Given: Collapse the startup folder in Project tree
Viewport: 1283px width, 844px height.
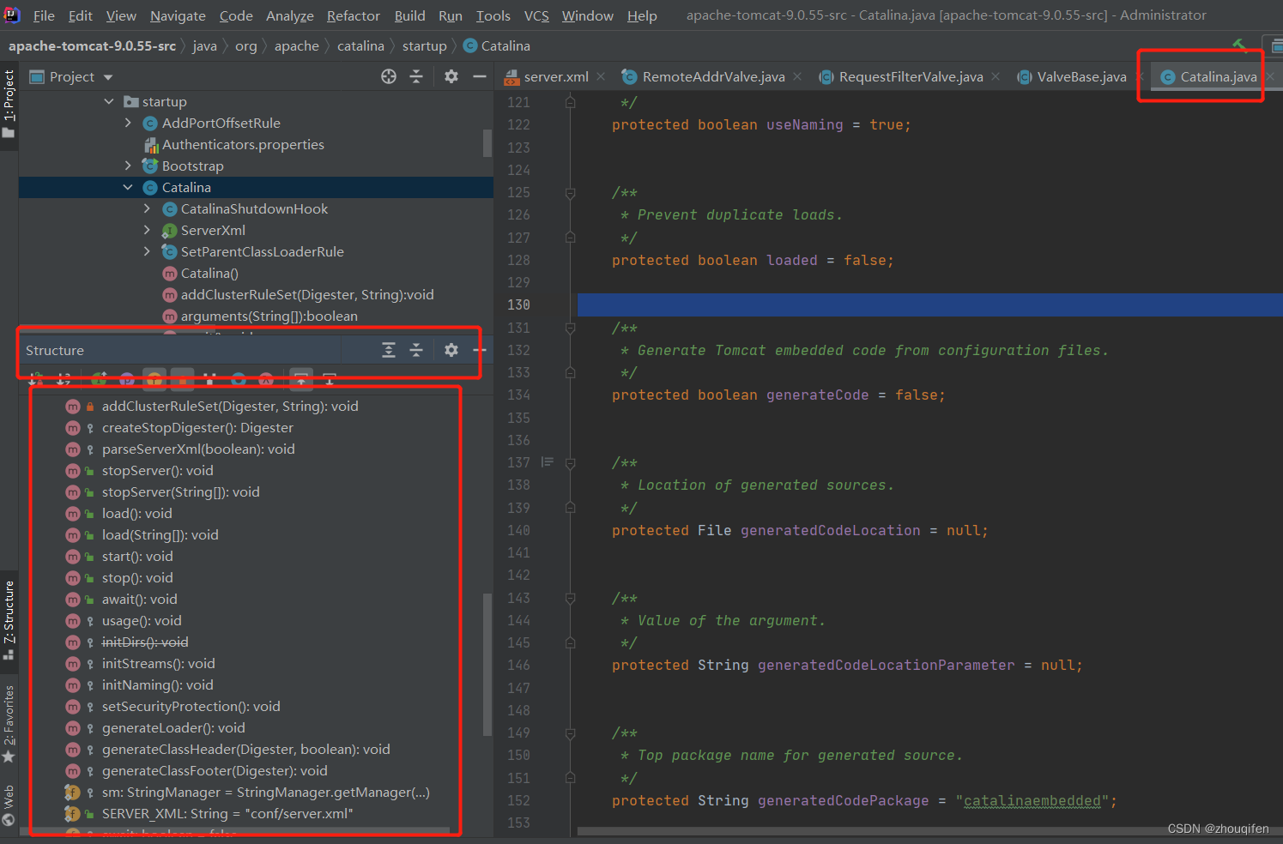Looking at the screenshot, I should [109, 101].
